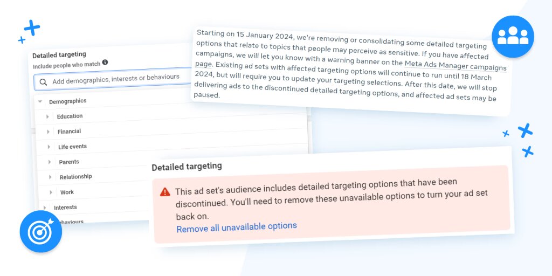
Task: Click the blue target bullseye icon
Action: (41, 232)
